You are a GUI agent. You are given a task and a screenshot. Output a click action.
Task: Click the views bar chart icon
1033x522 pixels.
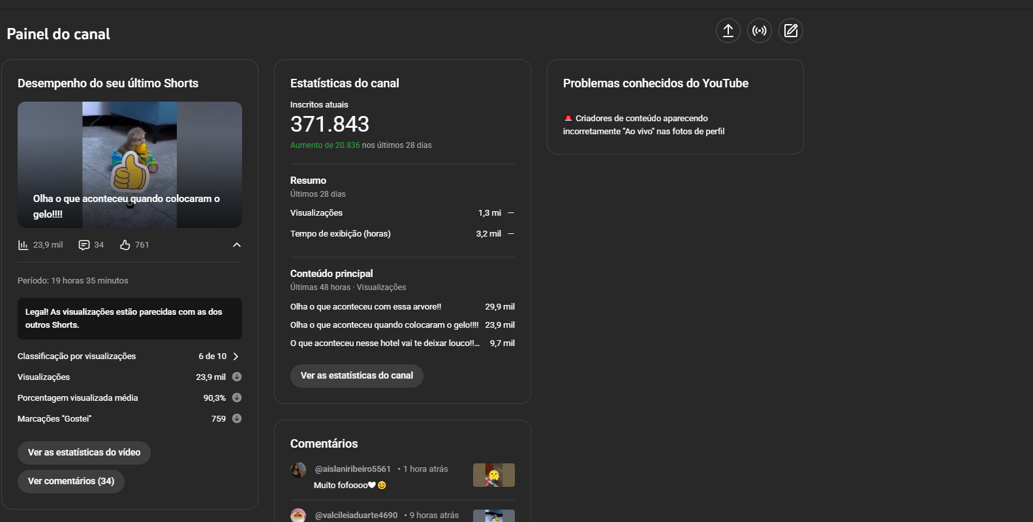pyautogui.click(x=23, y=245)
